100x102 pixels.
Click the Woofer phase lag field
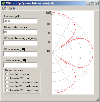click(20, 43)
